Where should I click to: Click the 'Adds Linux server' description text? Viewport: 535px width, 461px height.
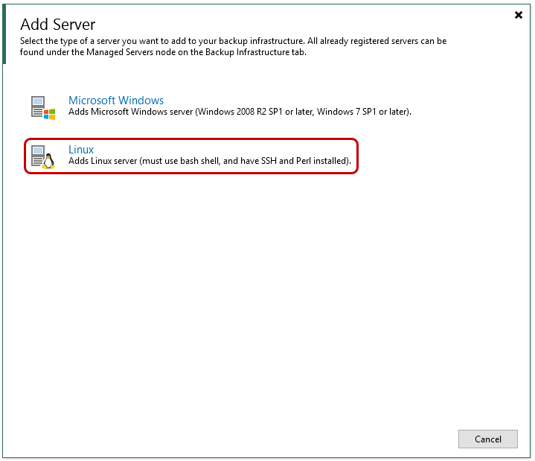click(210, 161)
